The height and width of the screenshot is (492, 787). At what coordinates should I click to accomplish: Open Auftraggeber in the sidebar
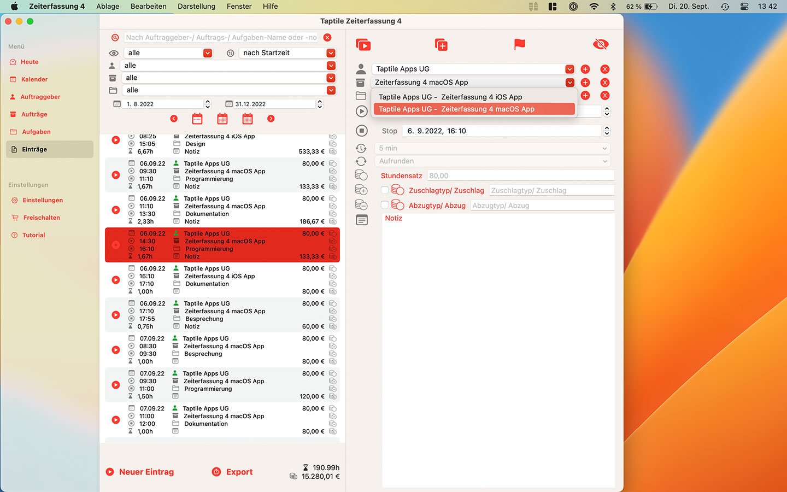40,97
